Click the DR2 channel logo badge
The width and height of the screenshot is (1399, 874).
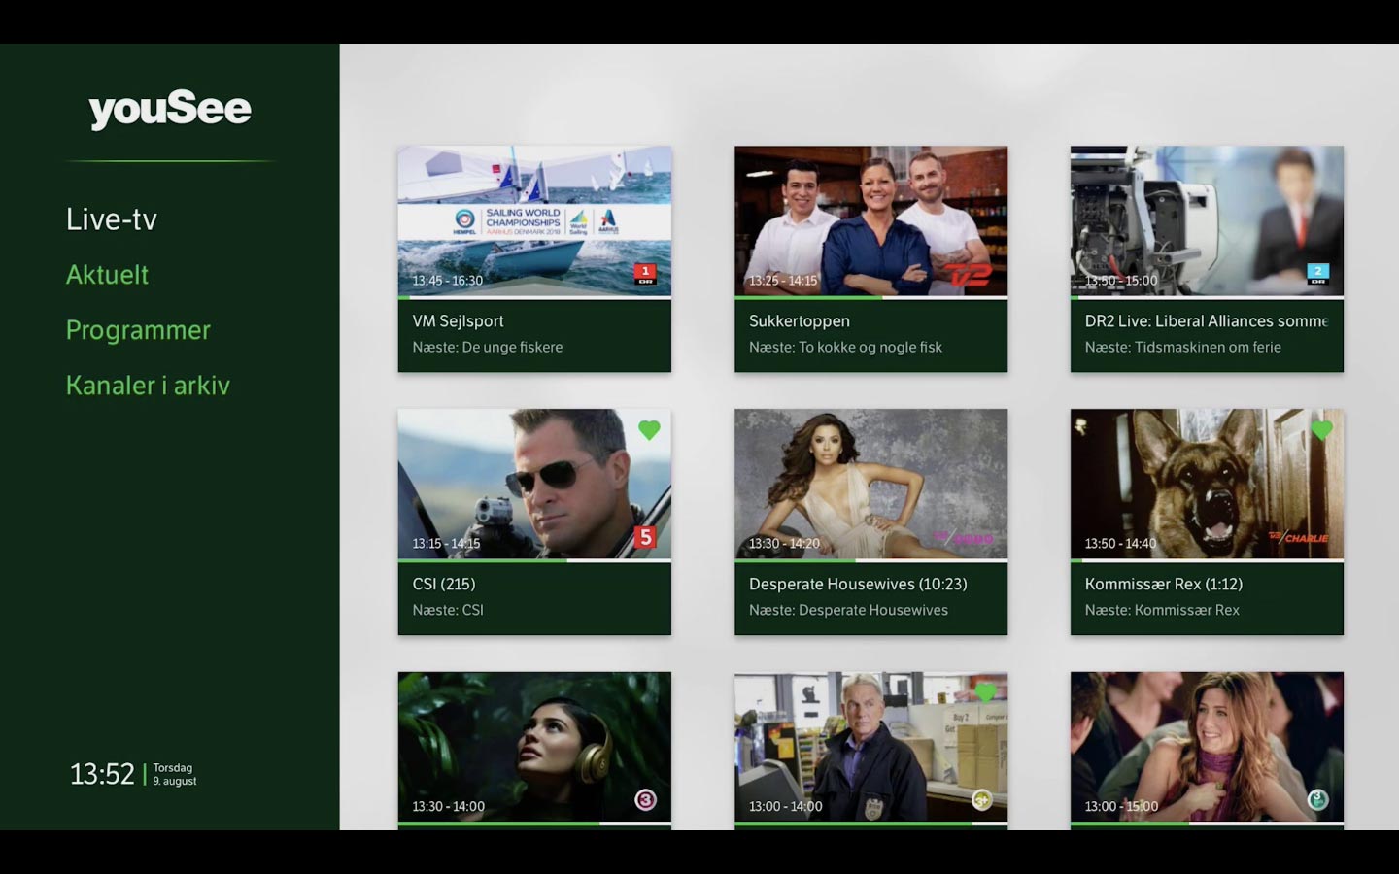coord(1317,274)
